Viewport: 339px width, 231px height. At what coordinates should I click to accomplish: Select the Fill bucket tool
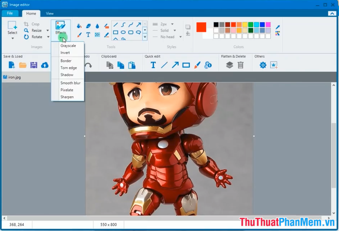pos(79,26)
